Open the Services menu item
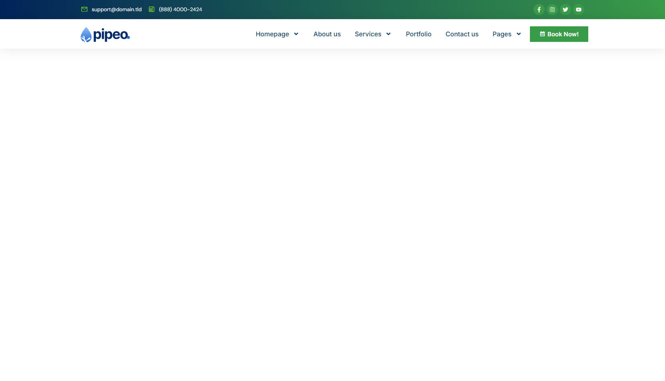 (368, 34)
